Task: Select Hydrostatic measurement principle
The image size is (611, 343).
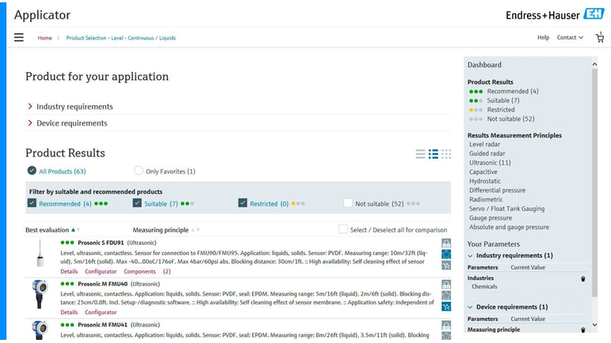Action: [x=485, y=181]
